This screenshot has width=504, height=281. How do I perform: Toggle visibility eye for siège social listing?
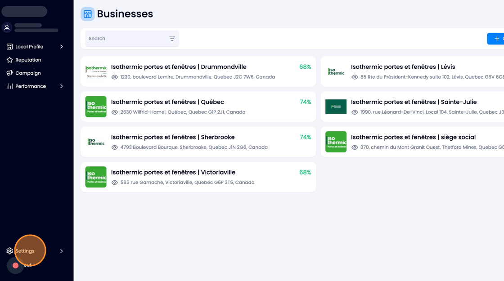tap(355, 147)
